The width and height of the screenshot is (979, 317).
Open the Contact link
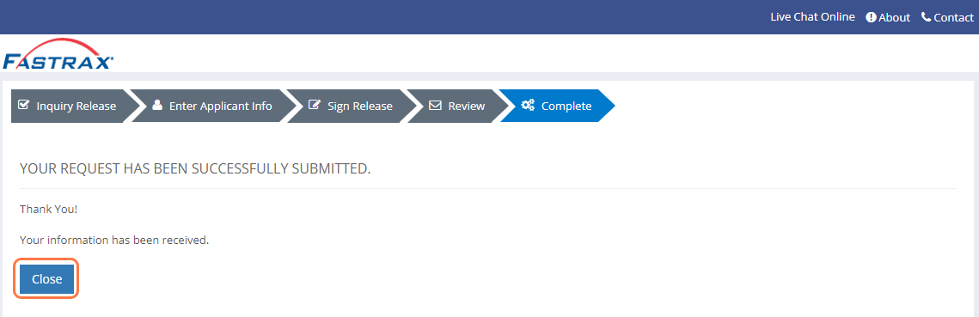[947, 17]
